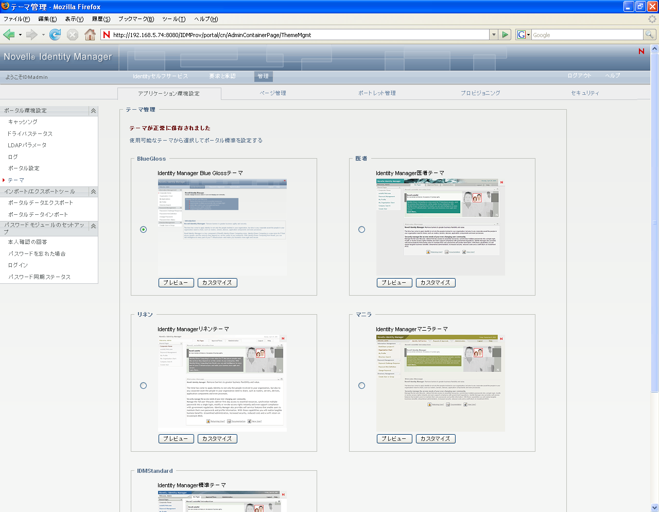Open 本人確認の回答 in the sidebar

click(x=27, y=242)
